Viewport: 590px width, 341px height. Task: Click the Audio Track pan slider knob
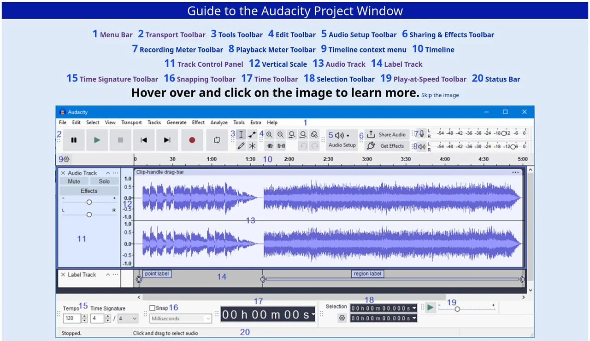click(x=89, y=214)
